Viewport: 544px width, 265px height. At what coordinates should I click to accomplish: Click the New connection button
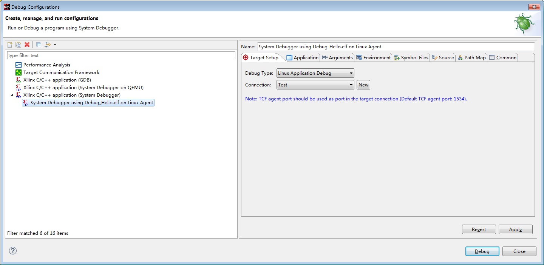point(363,85)
